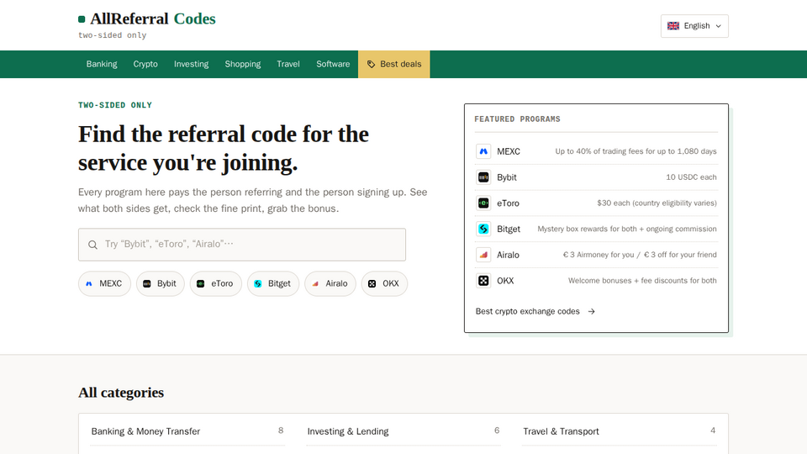Select the Bitget quick chip

tap(272, 283)
